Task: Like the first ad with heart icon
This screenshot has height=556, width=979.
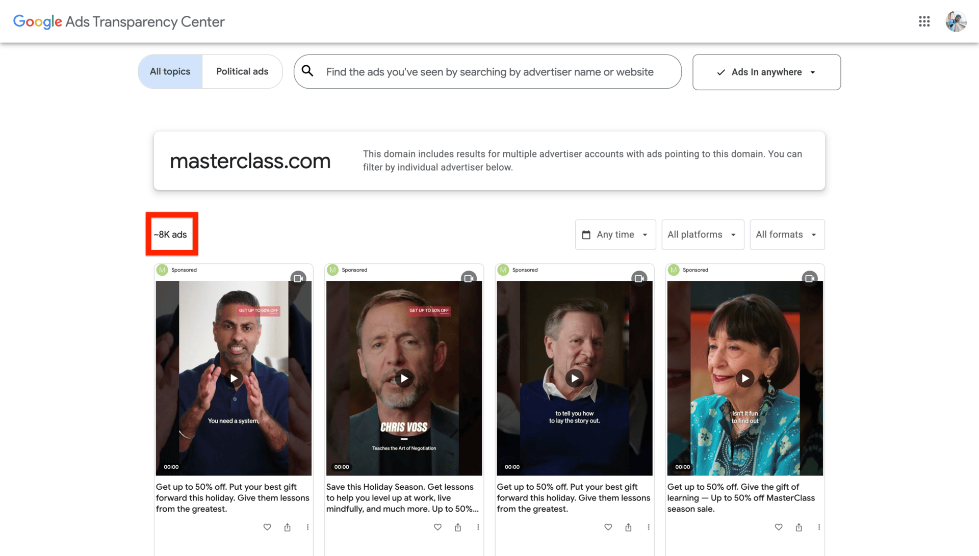Action: [267, 527]
